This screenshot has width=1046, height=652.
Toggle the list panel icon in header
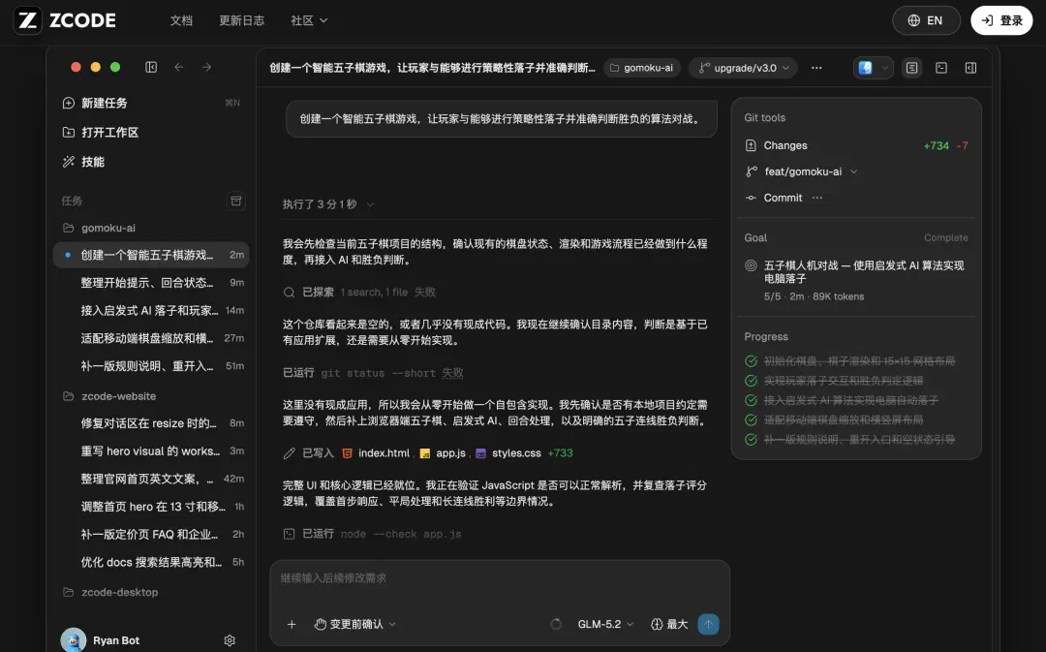pos(912,68)
